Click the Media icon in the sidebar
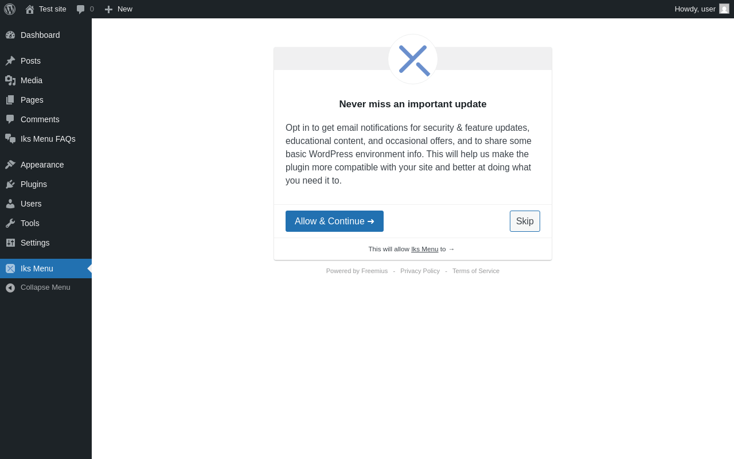Screen dimensions: 734x459 click(x=10, y=80)
